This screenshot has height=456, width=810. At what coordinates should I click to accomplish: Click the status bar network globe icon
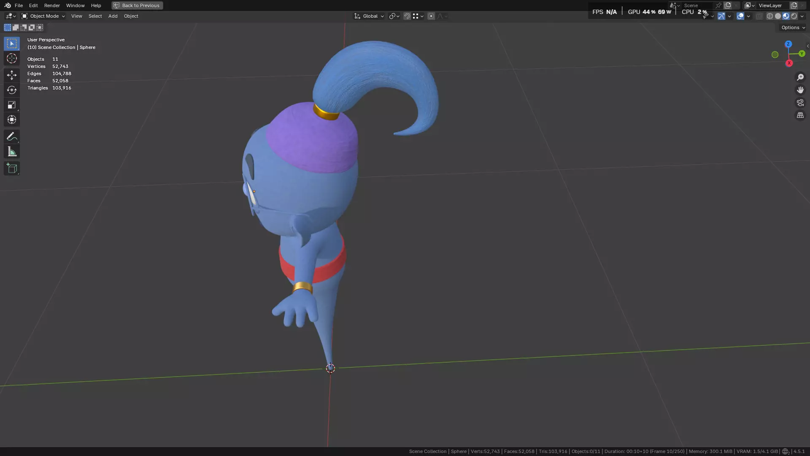785,451
